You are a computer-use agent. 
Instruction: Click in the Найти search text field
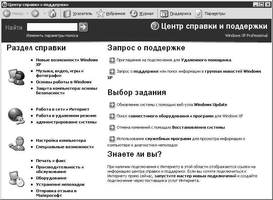[x=52, y=27]
